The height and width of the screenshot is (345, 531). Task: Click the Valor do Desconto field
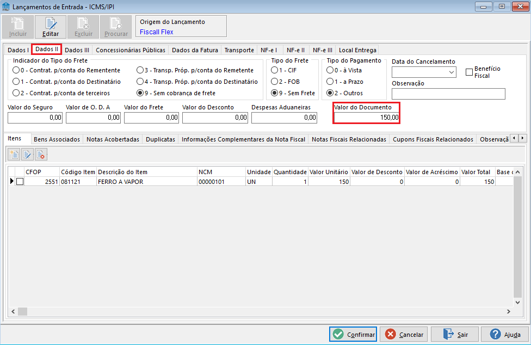tap(215, 118)
